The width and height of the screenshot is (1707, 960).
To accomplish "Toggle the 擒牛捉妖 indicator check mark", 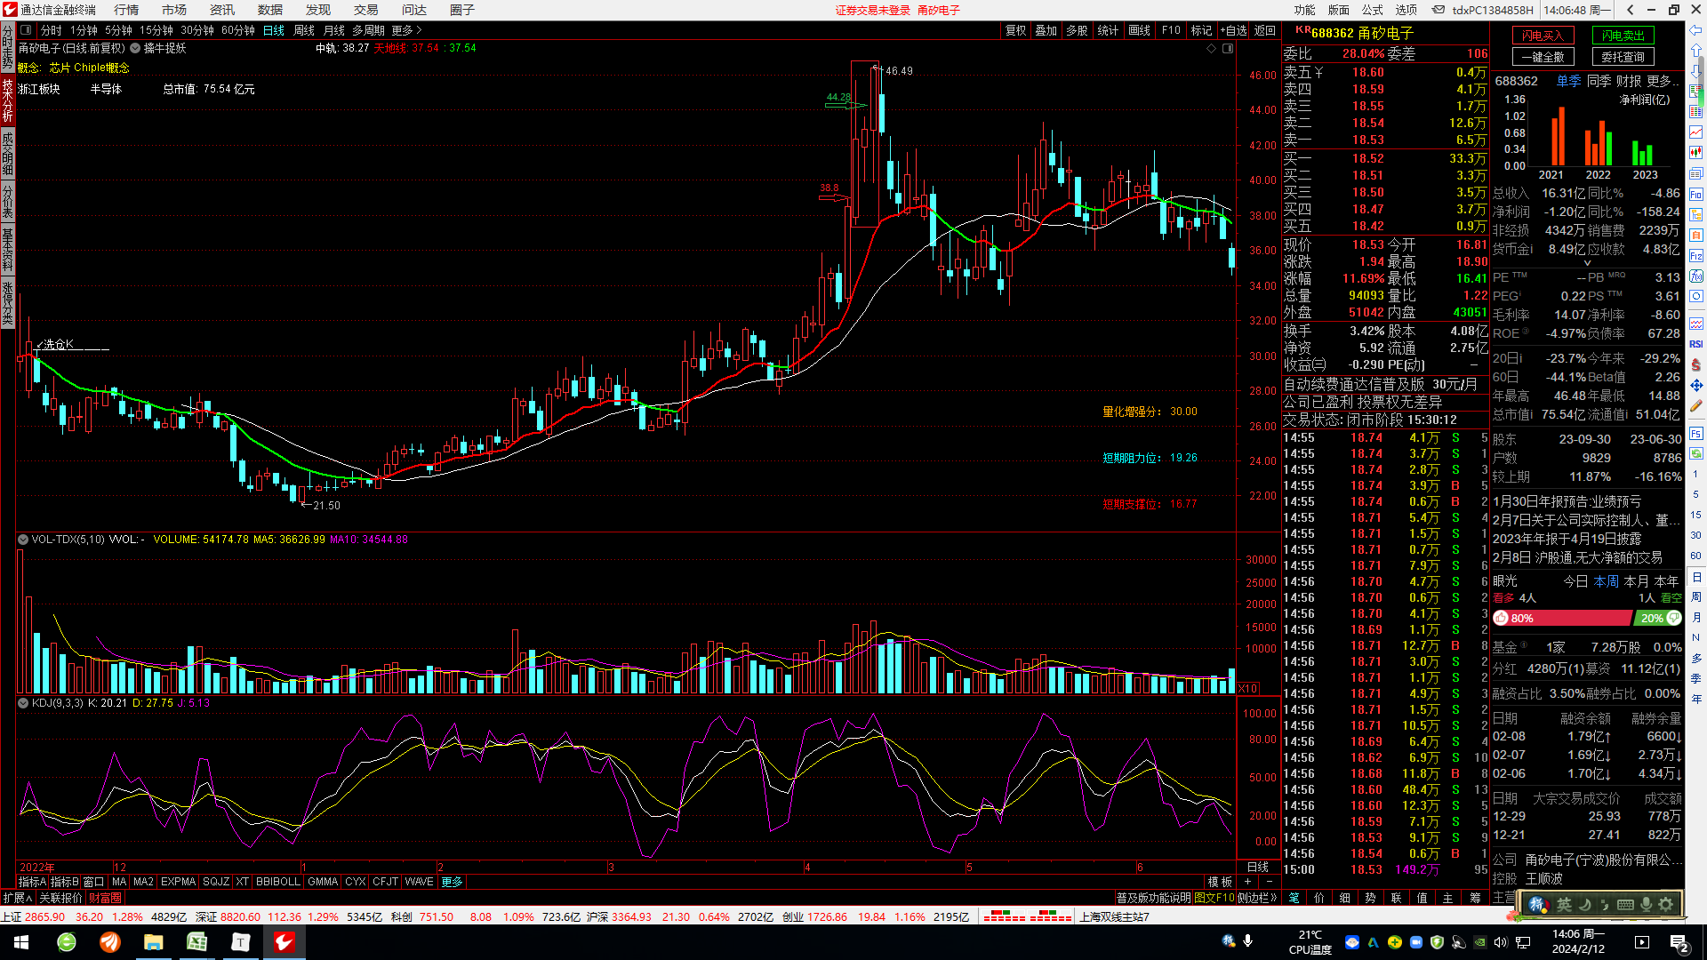I will (x=135, y=48).
